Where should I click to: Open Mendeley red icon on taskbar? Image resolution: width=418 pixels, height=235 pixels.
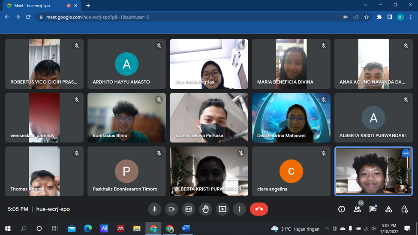tap(120, 229)
